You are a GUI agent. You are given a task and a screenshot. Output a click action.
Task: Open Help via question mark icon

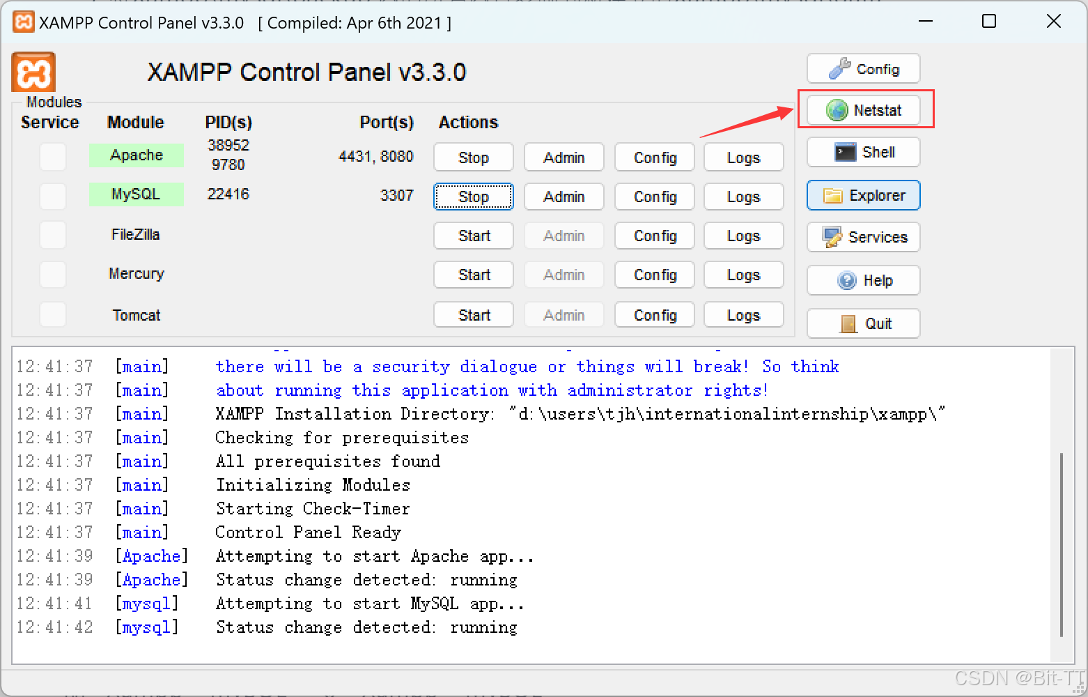coord(864,280)
